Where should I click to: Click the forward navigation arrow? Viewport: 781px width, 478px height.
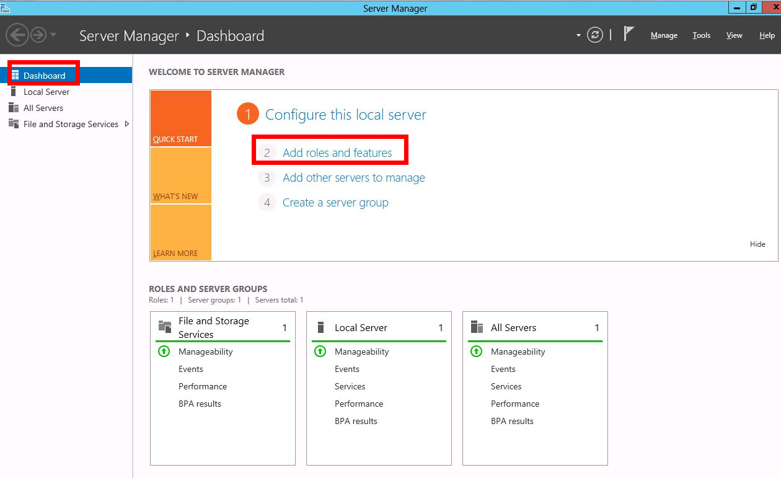click(x=38, y=35)
